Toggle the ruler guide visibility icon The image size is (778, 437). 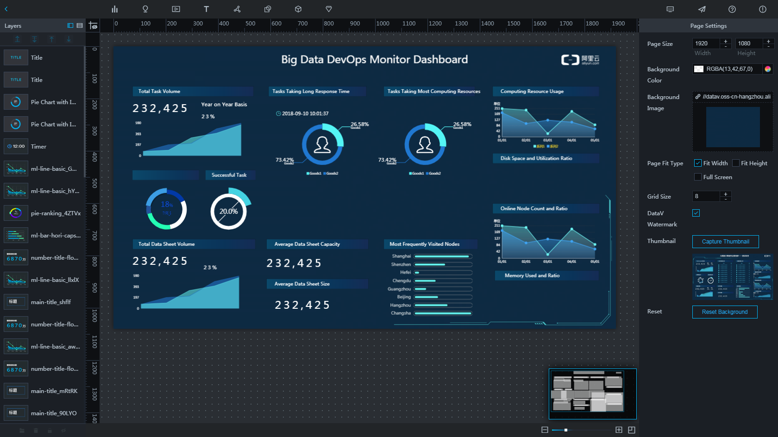coord(93,26)
